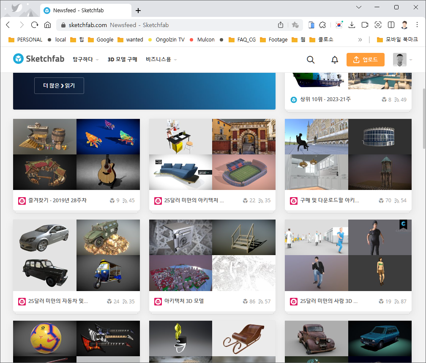Open the 25달러 미만의 사람 3D collection
The height and width of the screenshot is (363, 426).
(329, 301)
